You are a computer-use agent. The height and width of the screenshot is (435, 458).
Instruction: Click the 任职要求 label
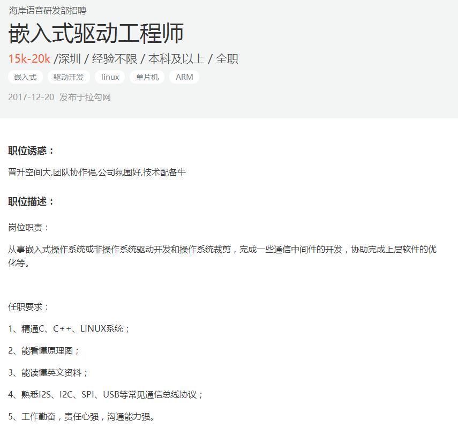[x=28, y=307]
